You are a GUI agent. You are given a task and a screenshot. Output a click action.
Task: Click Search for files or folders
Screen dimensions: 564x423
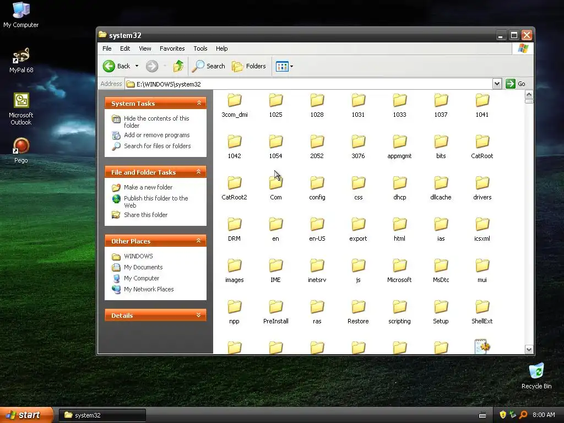[x=157, y=146]
